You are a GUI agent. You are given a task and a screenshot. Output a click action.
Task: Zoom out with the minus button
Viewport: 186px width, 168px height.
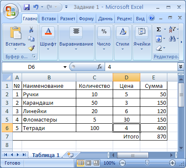pos(122,163)
